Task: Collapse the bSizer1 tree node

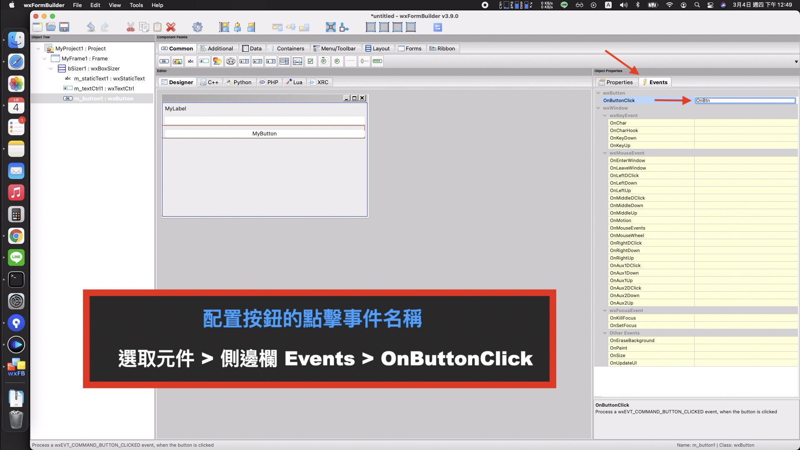Action: click(51, 69)
